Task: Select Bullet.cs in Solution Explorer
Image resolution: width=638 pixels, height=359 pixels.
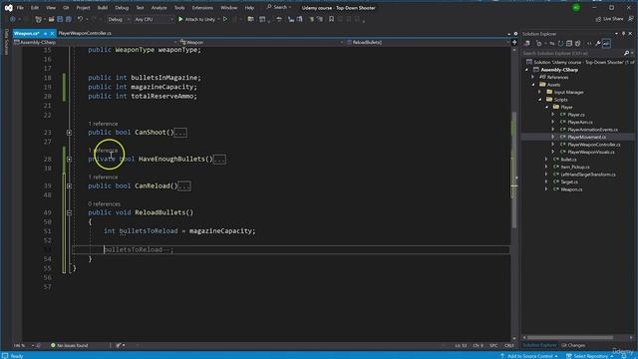Action: [x=568, y=160]
